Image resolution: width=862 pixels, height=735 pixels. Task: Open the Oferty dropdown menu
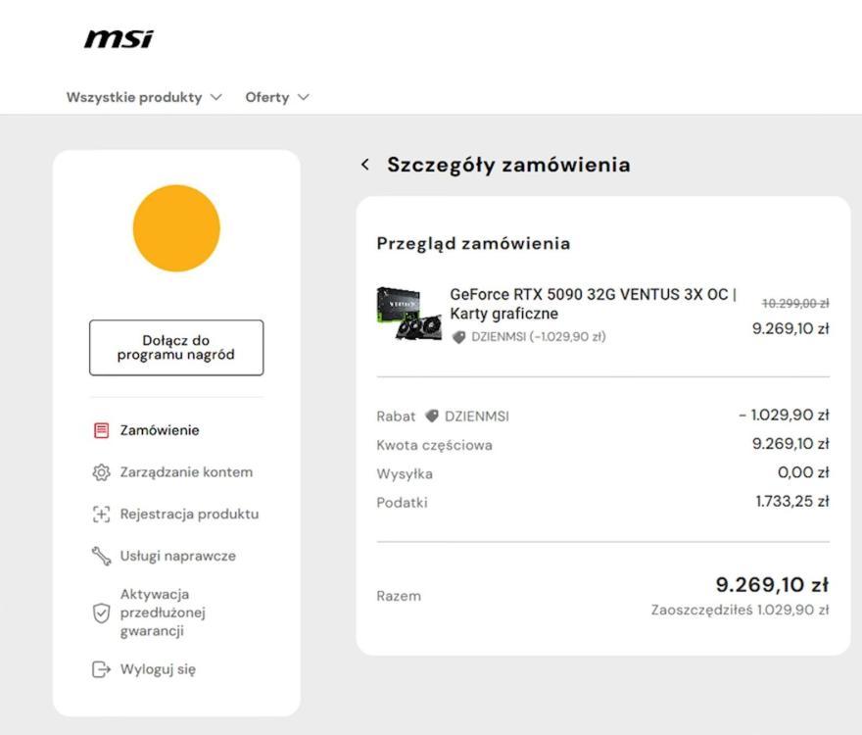pos(277,97)
